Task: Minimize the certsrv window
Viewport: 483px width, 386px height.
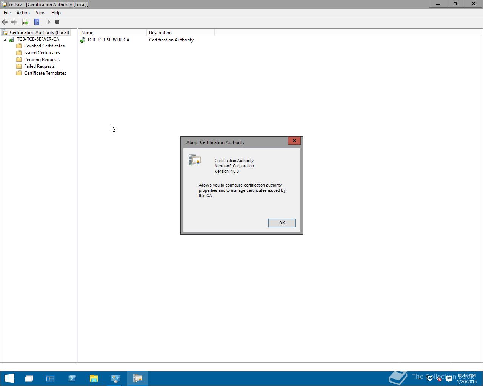Action: [438, 4]
